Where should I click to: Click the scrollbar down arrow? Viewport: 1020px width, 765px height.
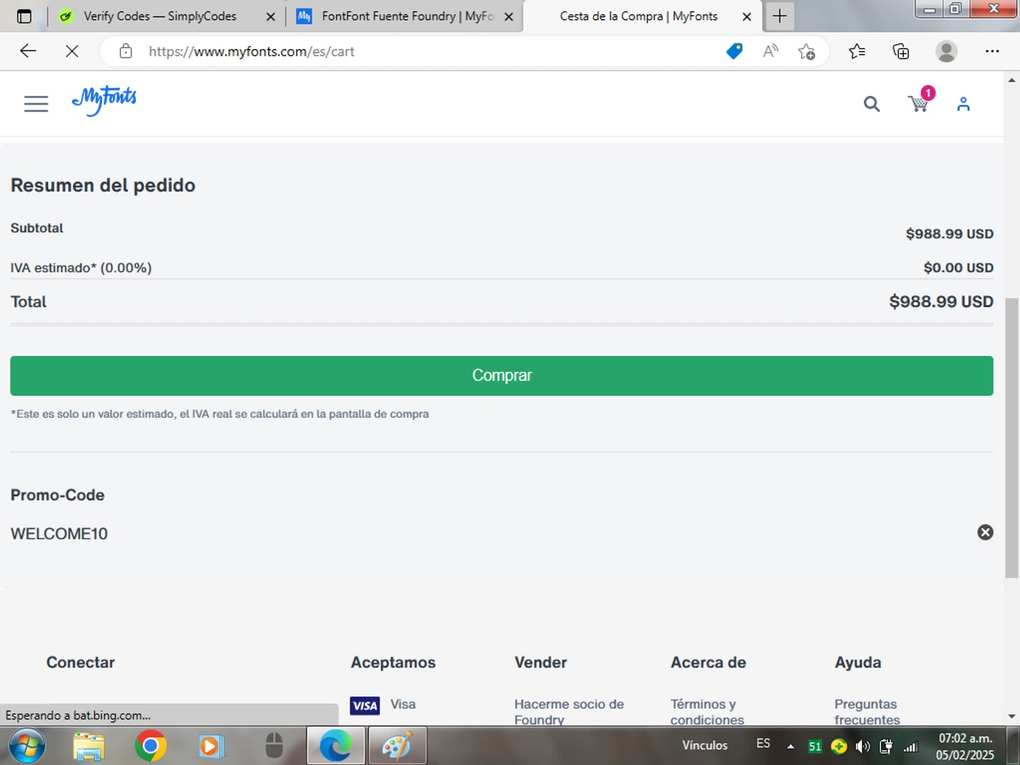[x=1012, y=716]
